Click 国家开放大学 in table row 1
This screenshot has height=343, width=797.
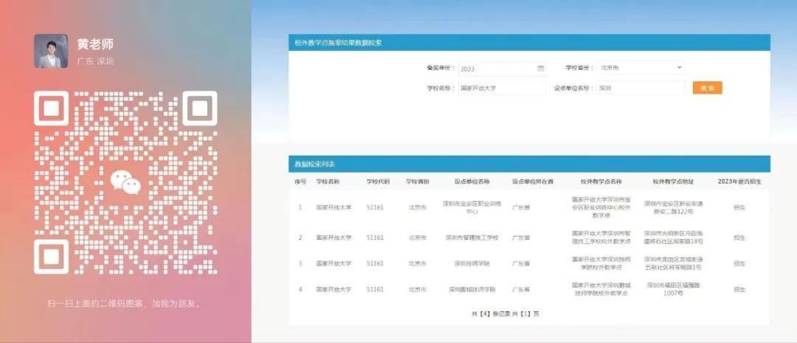click(334, 207)
